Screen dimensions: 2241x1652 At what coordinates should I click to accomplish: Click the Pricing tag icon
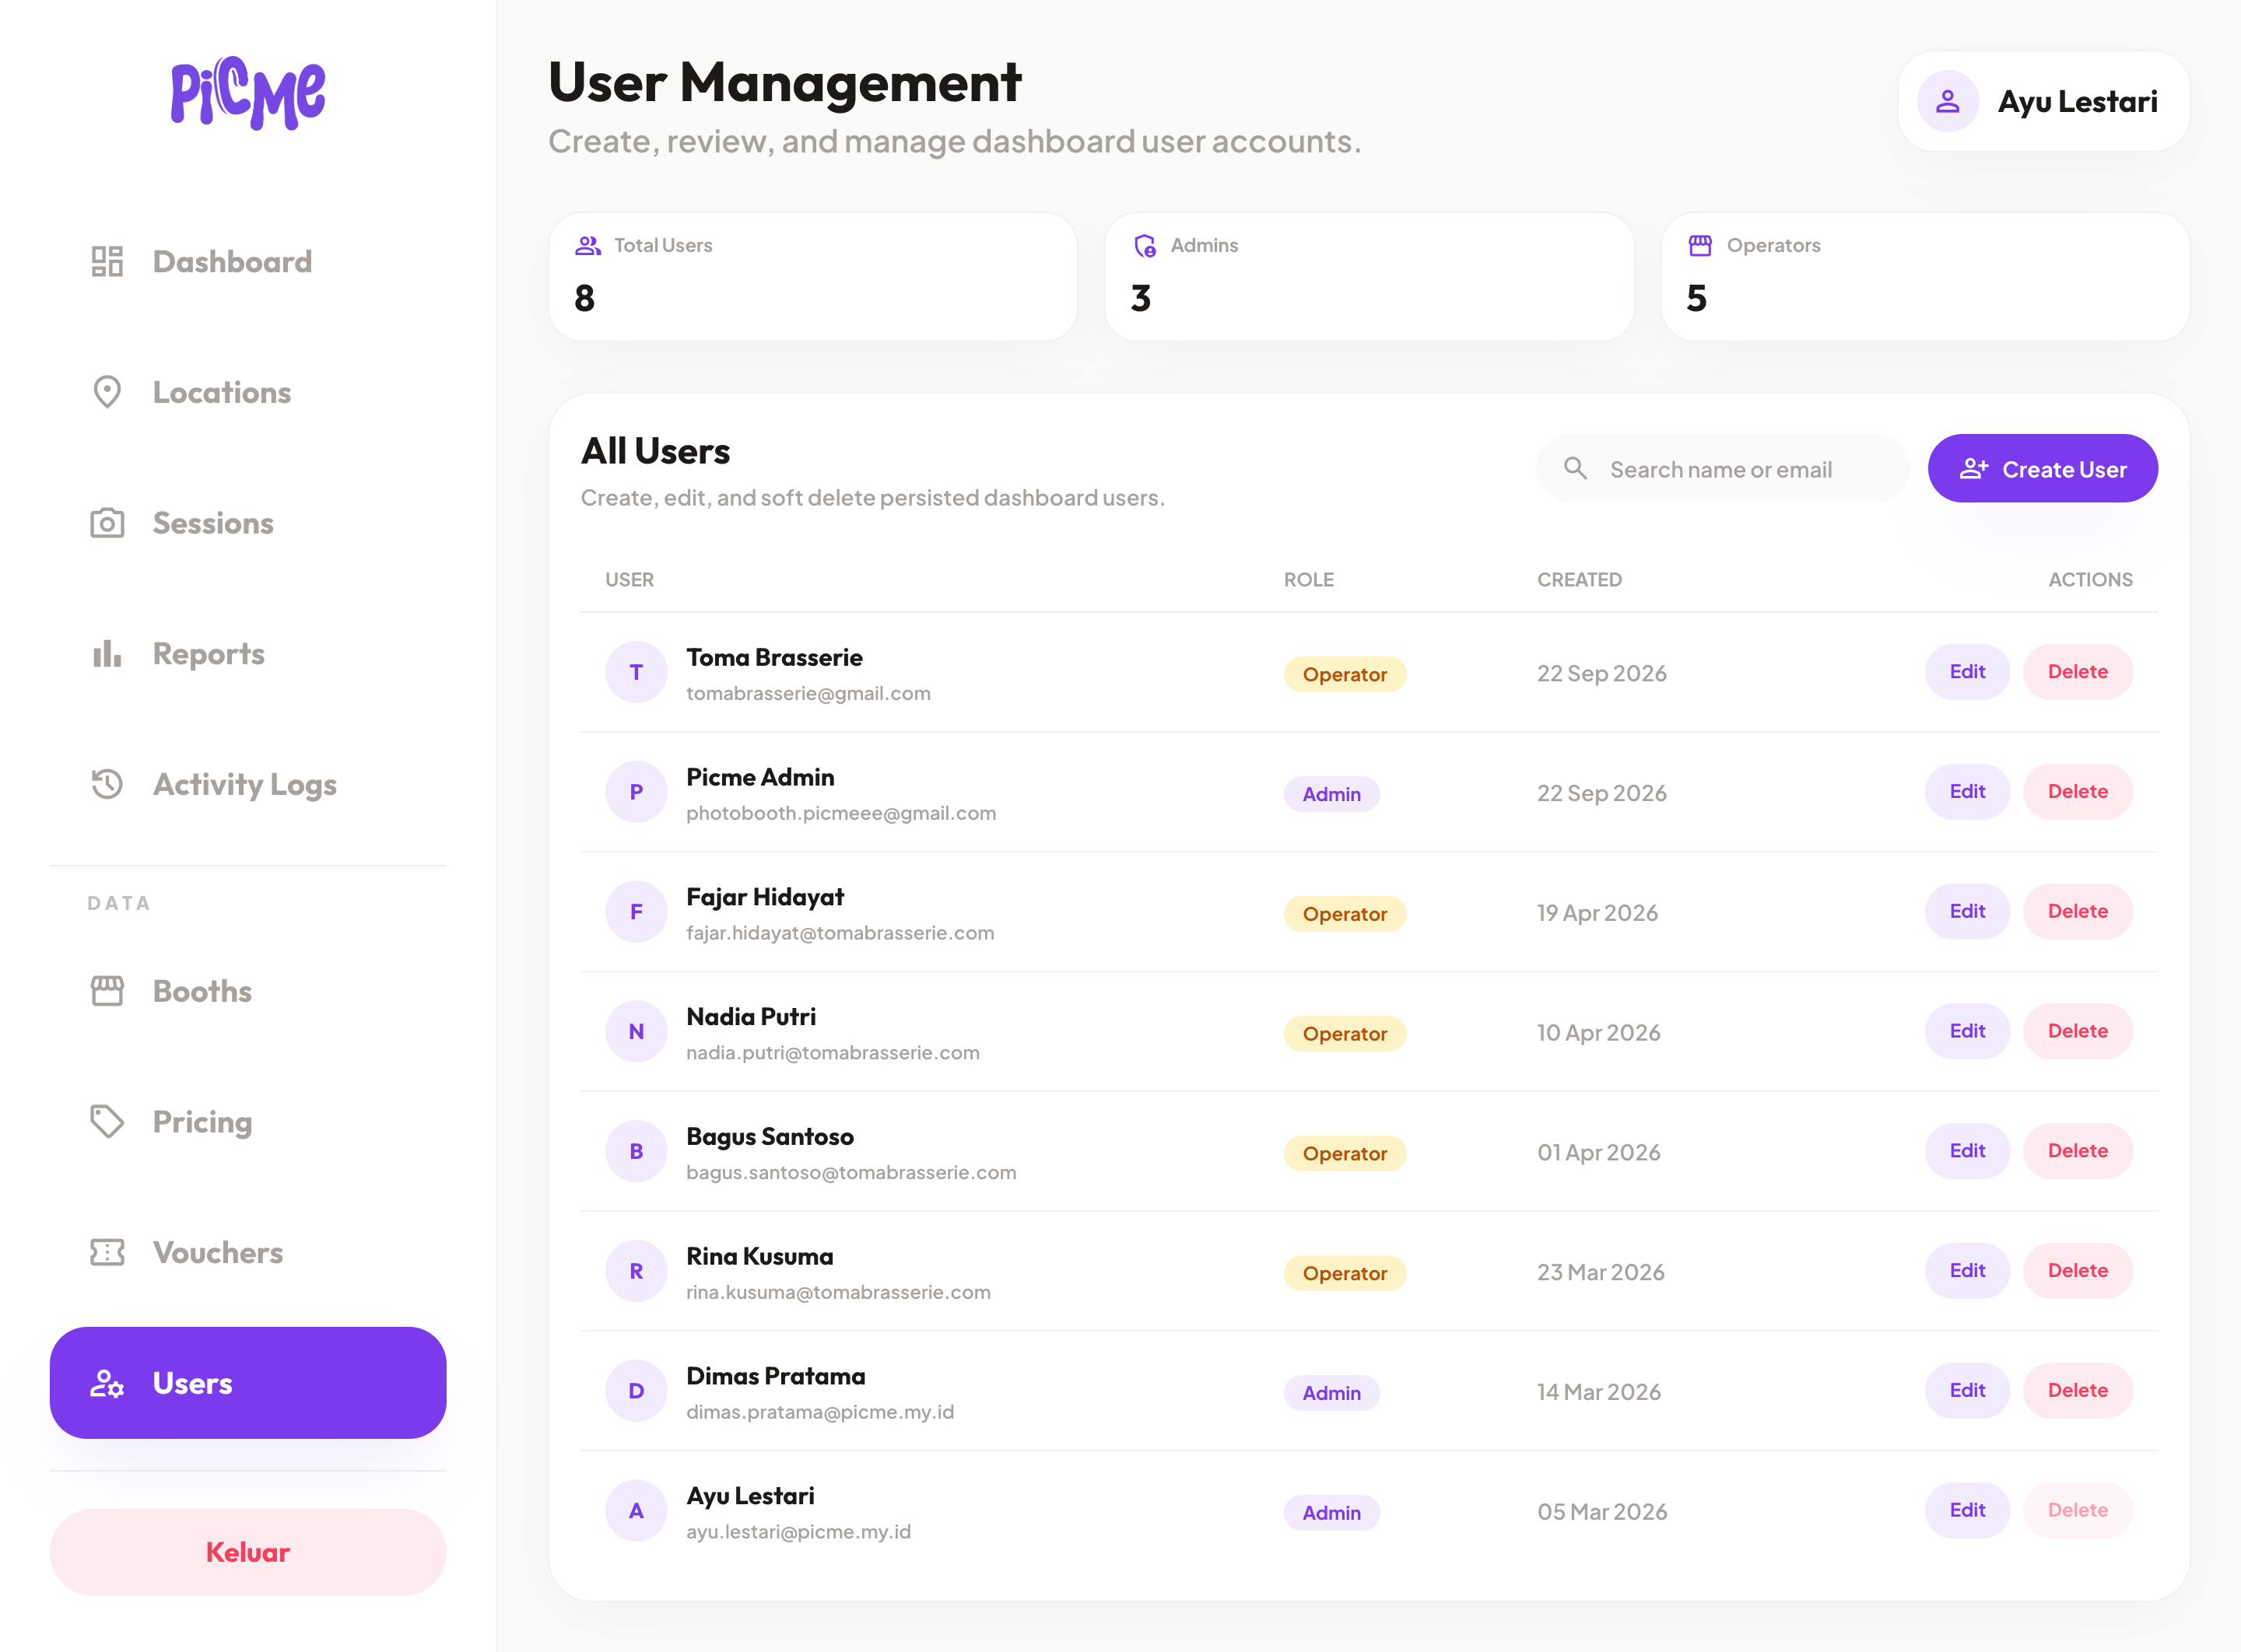107,1122
